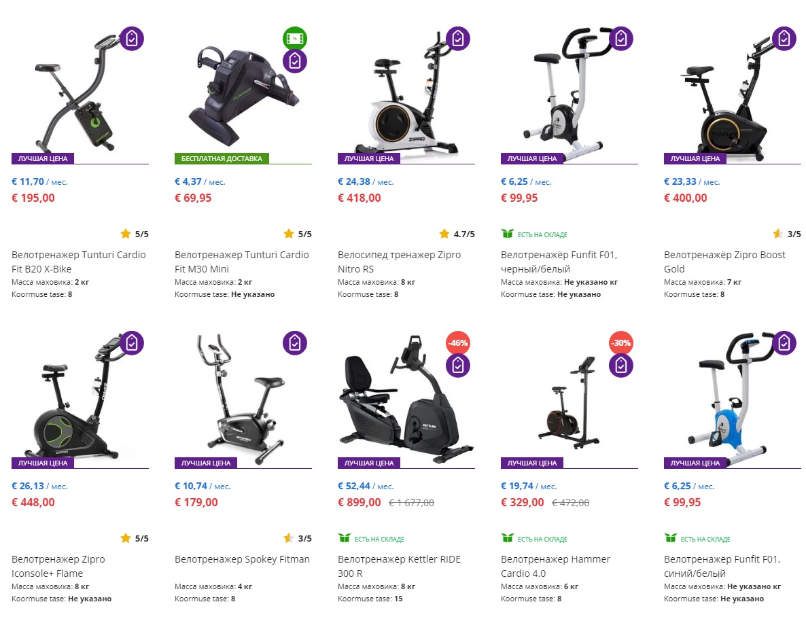Click -46% discount badge on Kettler bike
This screenshot has height=619, width=806.
click(x=458, y=343)
